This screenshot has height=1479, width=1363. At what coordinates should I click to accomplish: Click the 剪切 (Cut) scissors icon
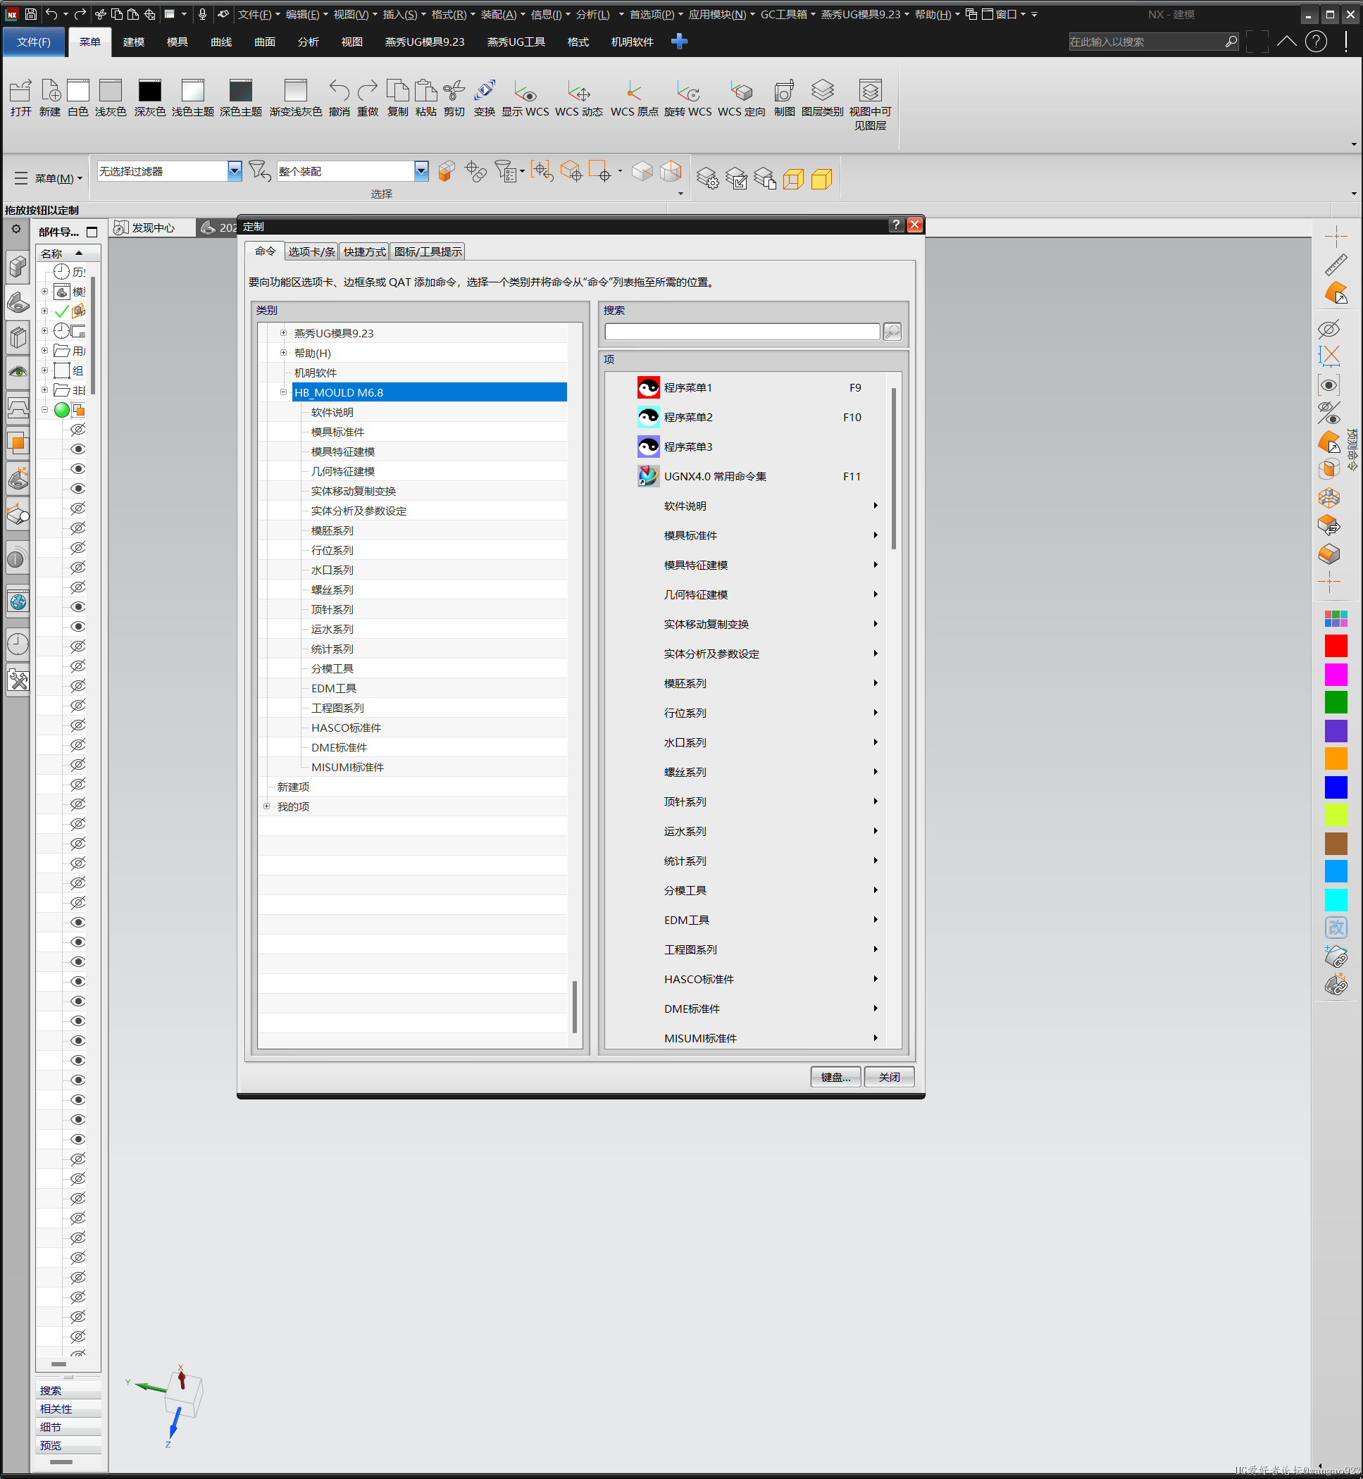coord(454,92)
